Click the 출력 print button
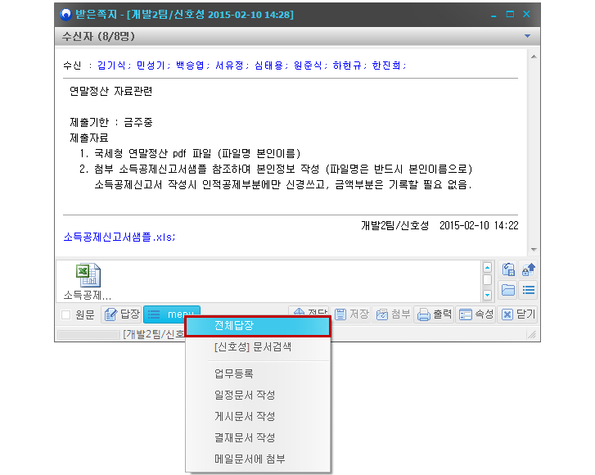The width and height of the screenshot is (595, 475). coord(435,314)
